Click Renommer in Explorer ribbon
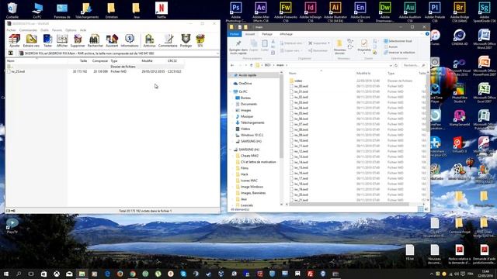Screen dimensions: 497x279 (x=318, y=50)
